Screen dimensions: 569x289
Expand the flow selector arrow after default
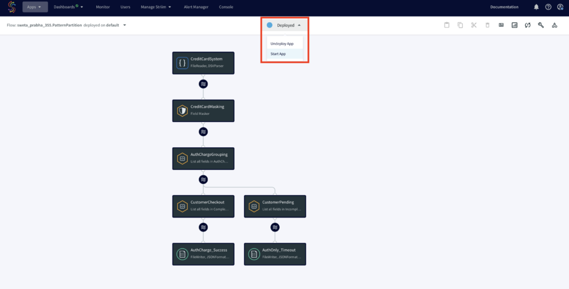point(125,25)
